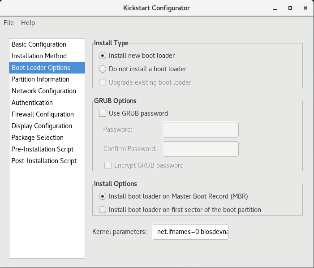This screenshot has height=268, width=314.
Task: Select Basic Configuration in sidebar
Action: point(39,44)
